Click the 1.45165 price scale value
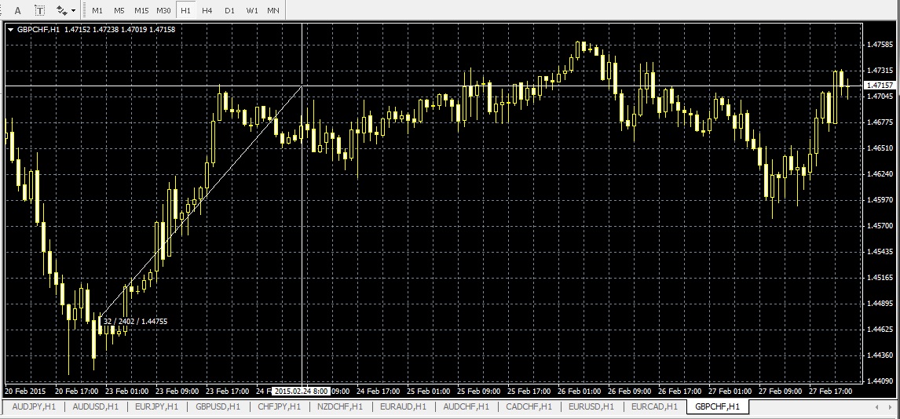 click(x=880, y=278)
